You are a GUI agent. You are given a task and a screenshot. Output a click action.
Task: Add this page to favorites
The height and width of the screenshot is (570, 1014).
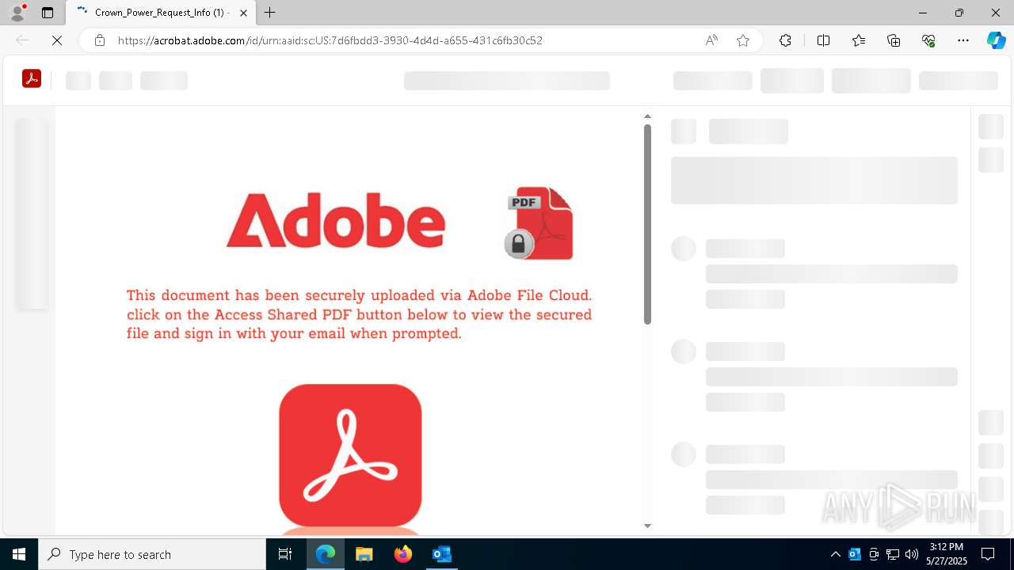743,40
